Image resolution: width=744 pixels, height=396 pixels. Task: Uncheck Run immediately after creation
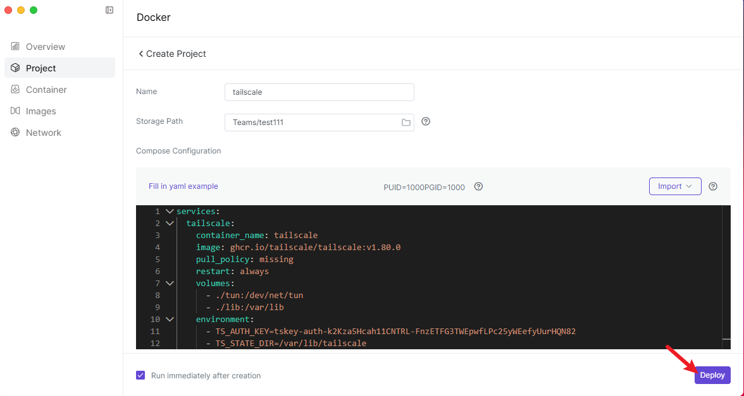point(140,375)
